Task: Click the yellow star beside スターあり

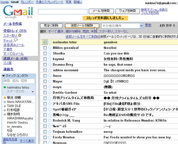Action: click(x=20, y=35)
